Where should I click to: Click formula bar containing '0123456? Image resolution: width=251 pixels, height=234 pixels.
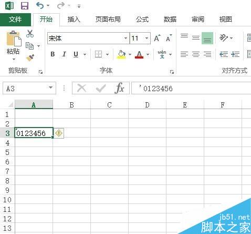[191, 89]
